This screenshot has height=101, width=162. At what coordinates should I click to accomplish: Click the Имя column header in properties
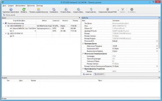tap(97, 21)
